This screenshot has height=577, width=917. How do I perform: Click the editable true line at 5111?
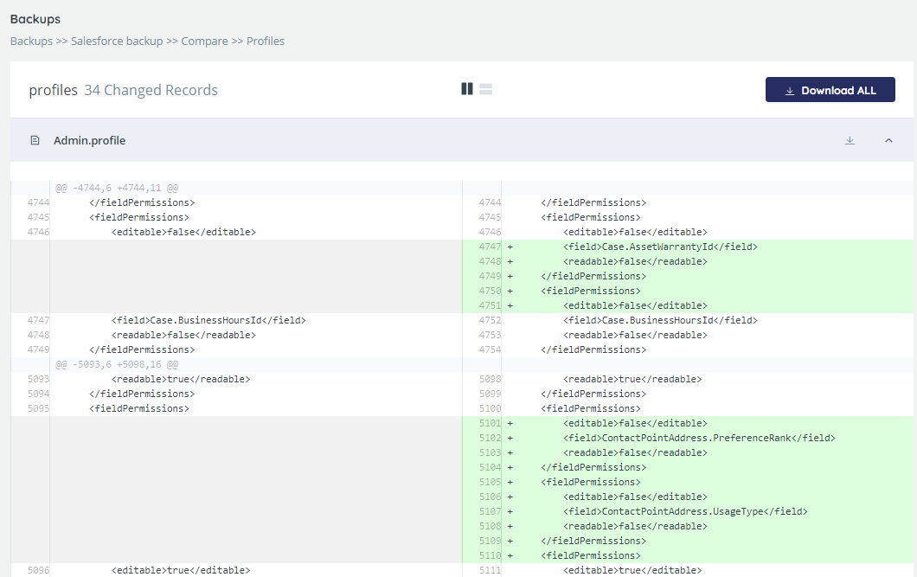[x=632, y=570]
